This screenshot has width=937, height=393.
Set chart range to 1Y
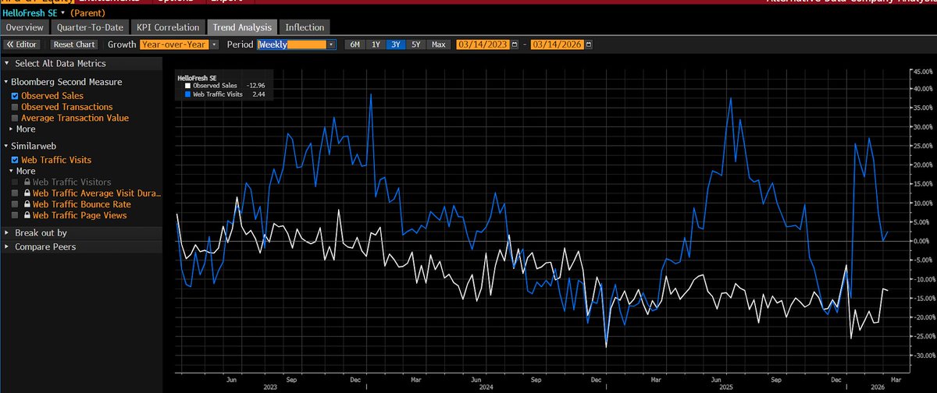[376, 45]
